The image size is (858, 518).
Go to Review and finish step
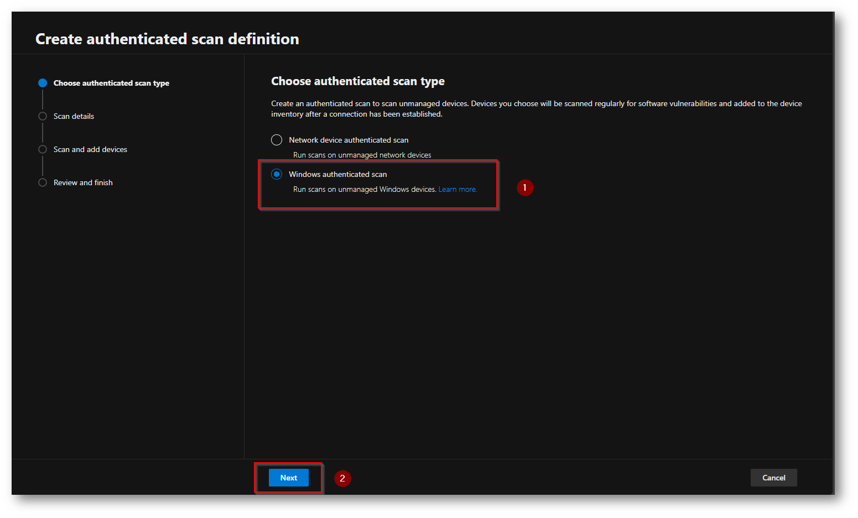[x=83, y=182]
